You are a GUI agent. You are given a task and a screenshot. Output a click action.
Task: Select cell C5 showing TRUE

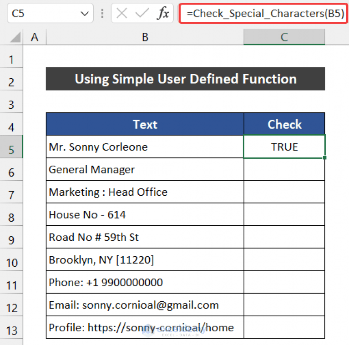click(284, 147)
